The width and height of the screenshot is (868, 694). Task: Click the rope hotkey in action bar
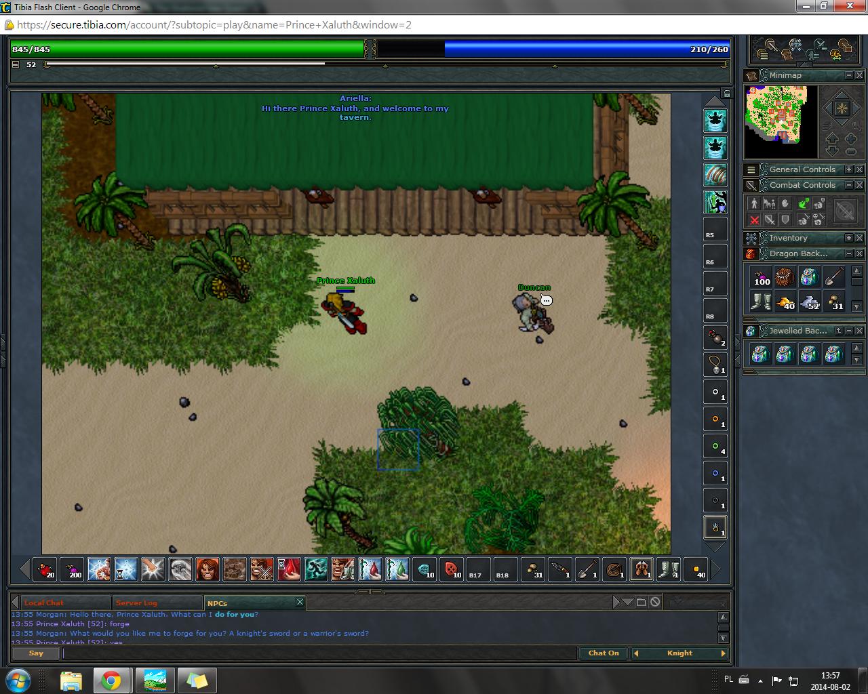click(614, 569)
